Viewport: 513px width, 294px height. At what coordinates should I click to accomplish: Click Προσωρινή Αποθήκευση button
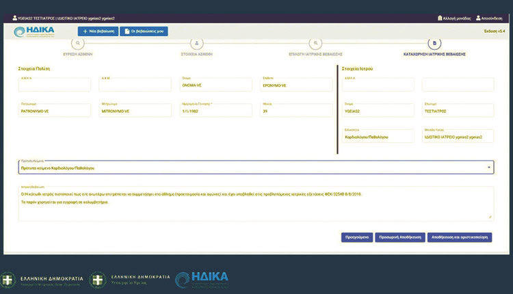click(x=400, y=237)
